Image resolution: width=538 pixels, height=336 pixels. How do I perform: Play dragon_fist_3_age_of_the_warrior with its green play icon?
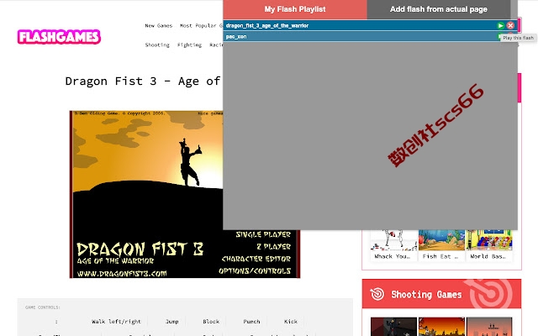500,25
